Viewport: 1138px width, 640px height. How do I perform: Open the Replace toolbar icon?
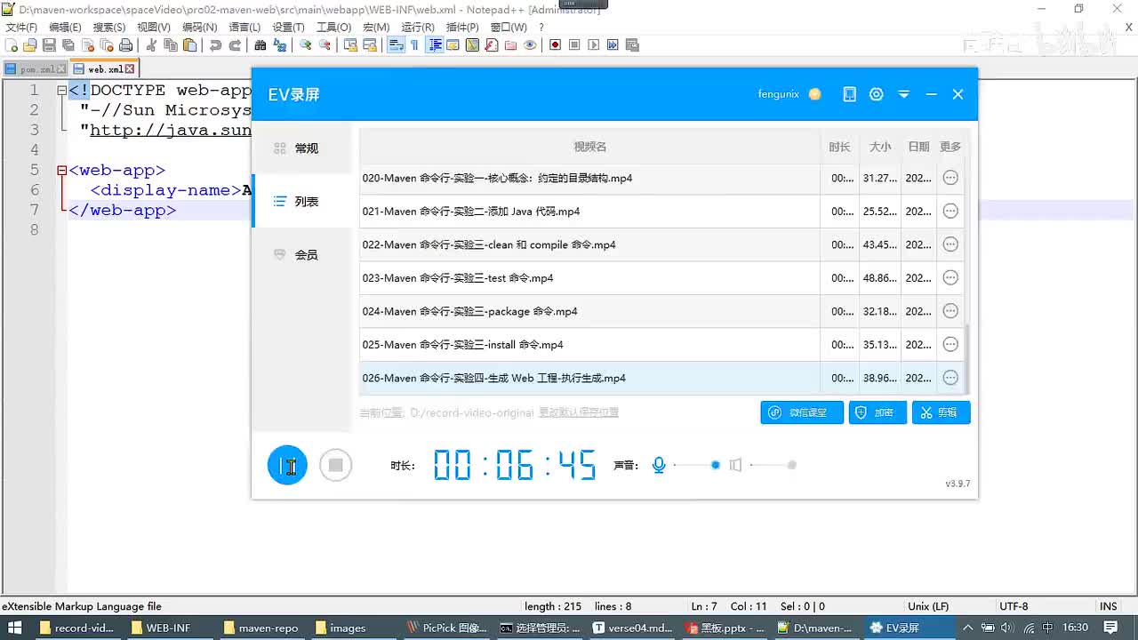point(279,45)
